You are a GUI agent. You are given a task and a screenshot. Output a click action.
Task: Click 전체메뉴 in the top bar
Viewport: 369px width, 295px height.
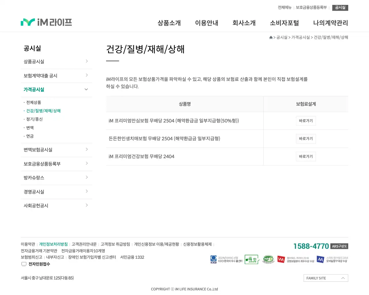(285, 7)
